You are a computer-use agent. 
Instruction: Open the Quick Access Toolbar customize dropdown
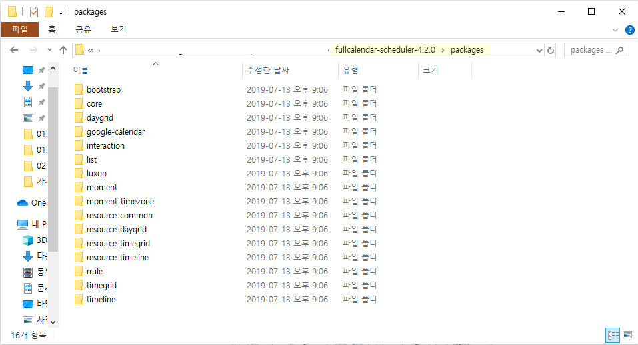pos(61,13)
